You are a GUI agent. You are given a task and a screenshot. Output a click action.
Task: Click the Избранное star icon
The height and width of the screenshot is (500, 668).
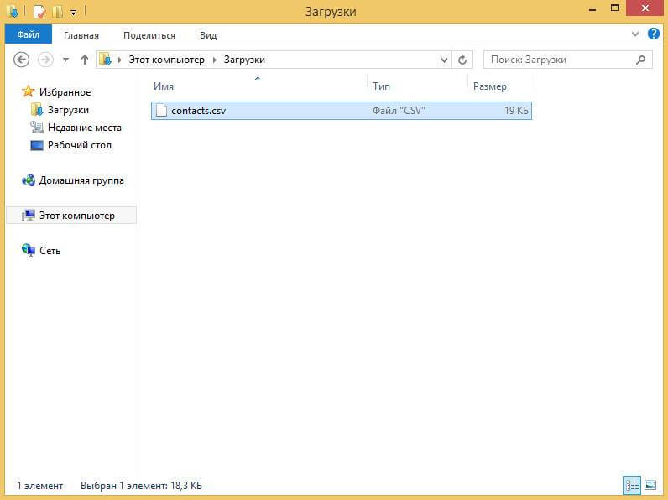click(x=29, y=91)
